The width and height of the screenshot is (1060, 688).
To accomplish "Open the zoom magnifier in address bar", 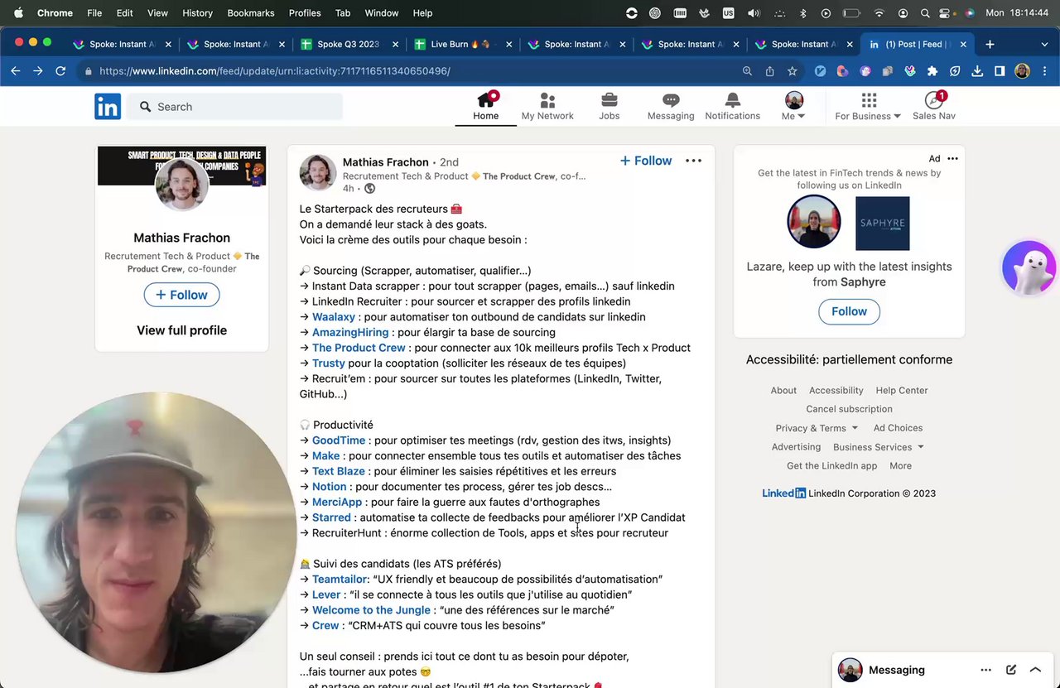I will coord(748,71).
